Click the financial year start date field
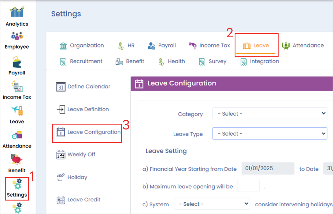Screen dimensions: 333x214 (x=268, y=168)
